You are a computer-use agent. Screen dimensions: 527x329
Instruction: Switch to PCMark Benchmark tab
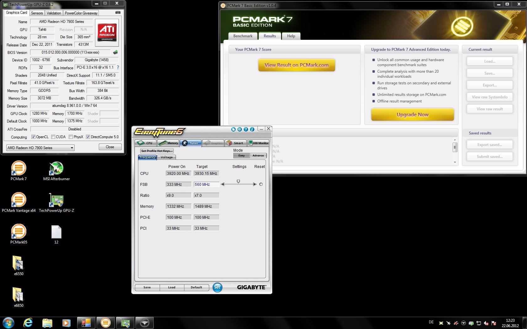click(x=243, y=36)
